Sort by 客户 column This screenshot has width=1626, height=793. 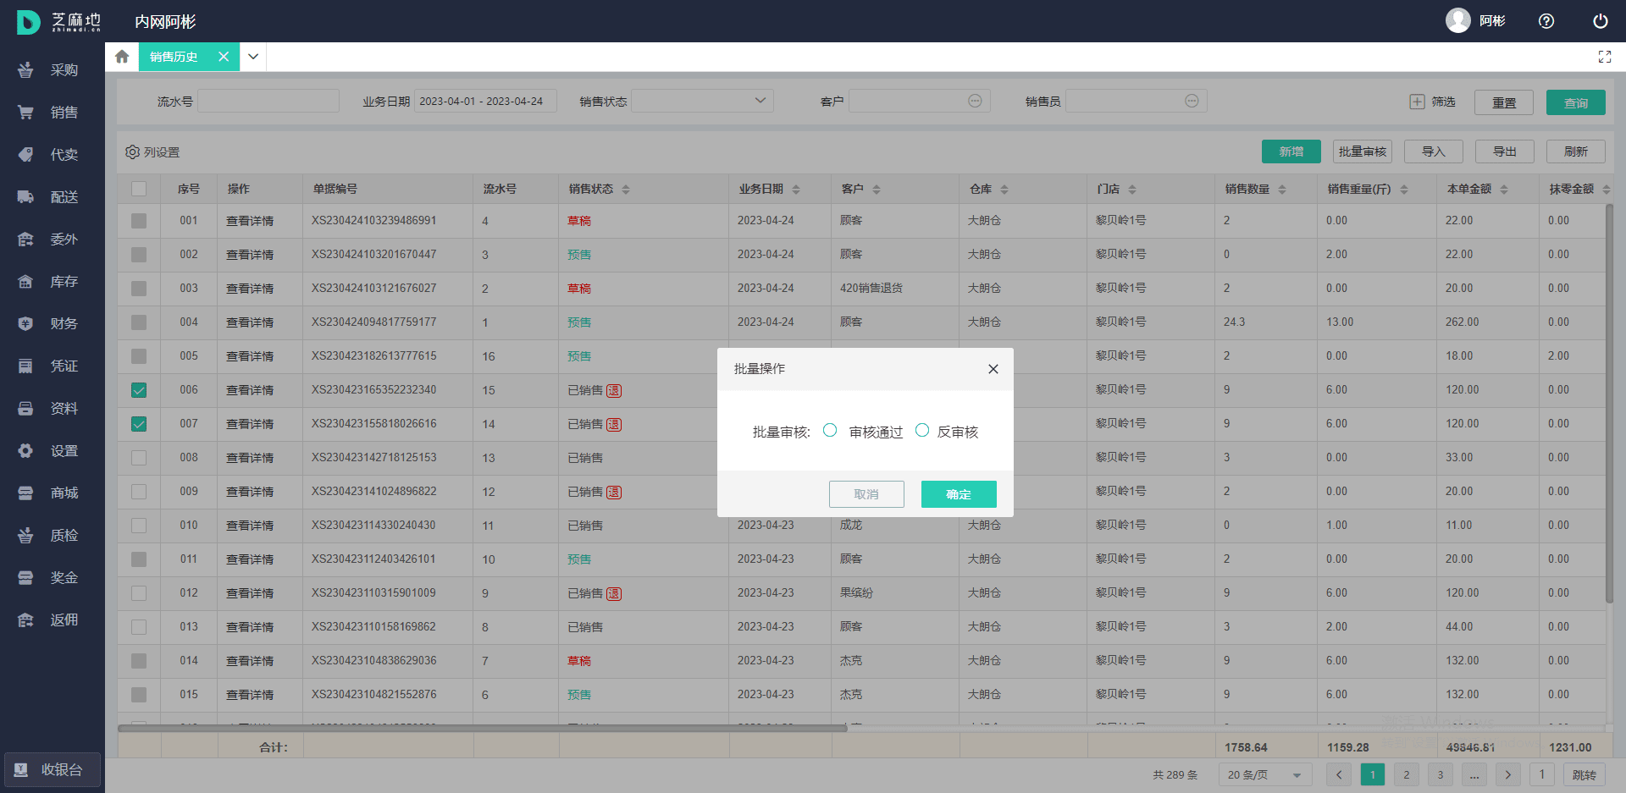pos(877,190)
